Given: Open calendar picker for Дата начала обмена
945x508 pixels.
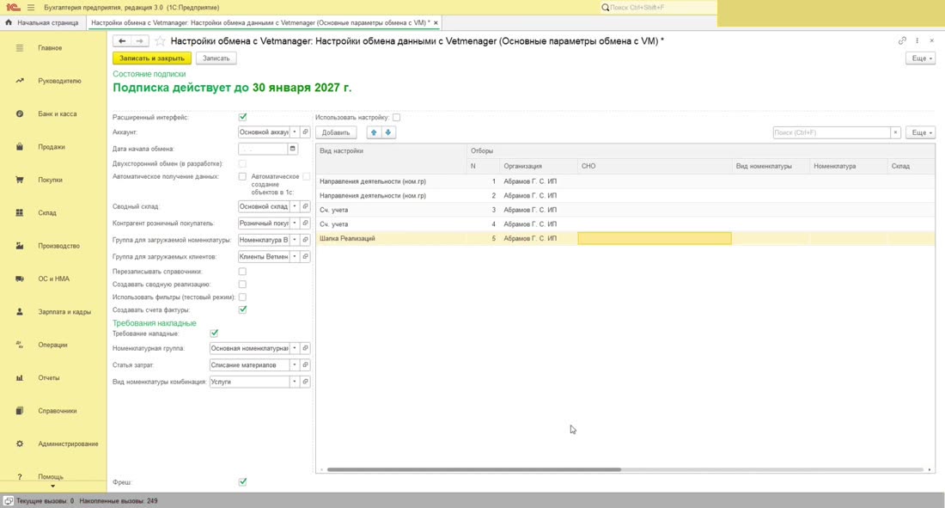Looking at the screenshot, I should (x=292, y=149).
